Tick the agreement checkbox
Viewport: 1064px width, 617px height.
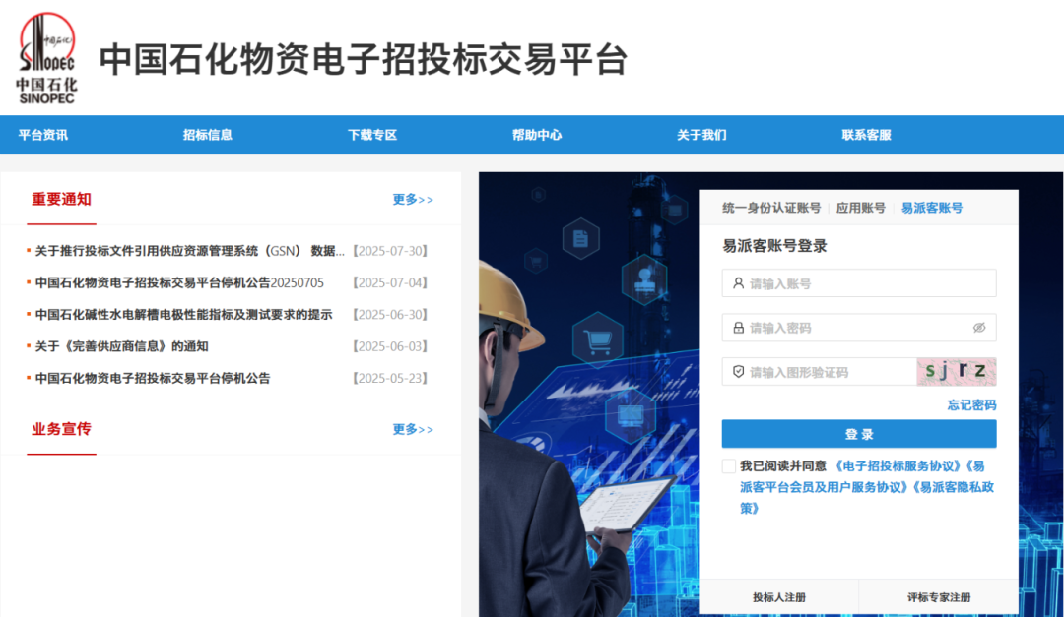[729, 465]
